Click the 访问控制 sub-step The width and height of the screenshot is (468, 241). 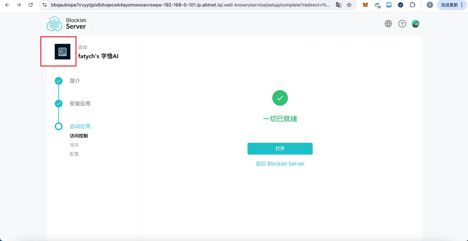79,136
